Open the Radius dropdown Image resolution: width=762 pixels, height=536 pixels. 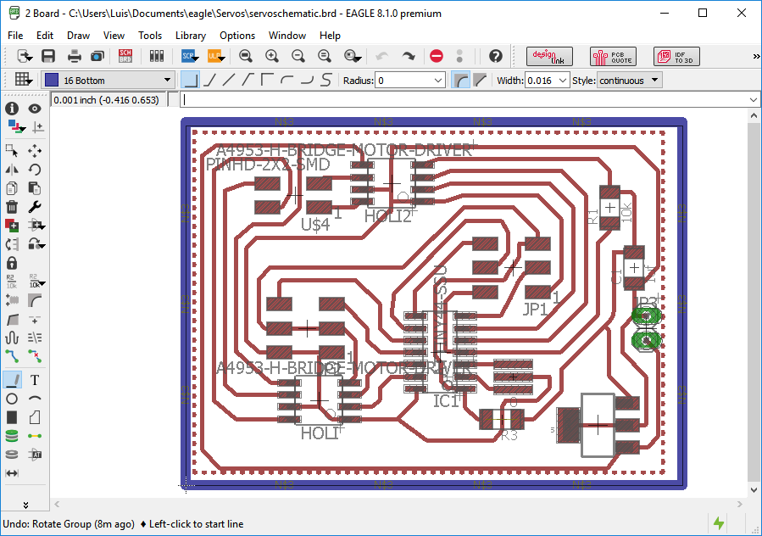coord(438,81)
